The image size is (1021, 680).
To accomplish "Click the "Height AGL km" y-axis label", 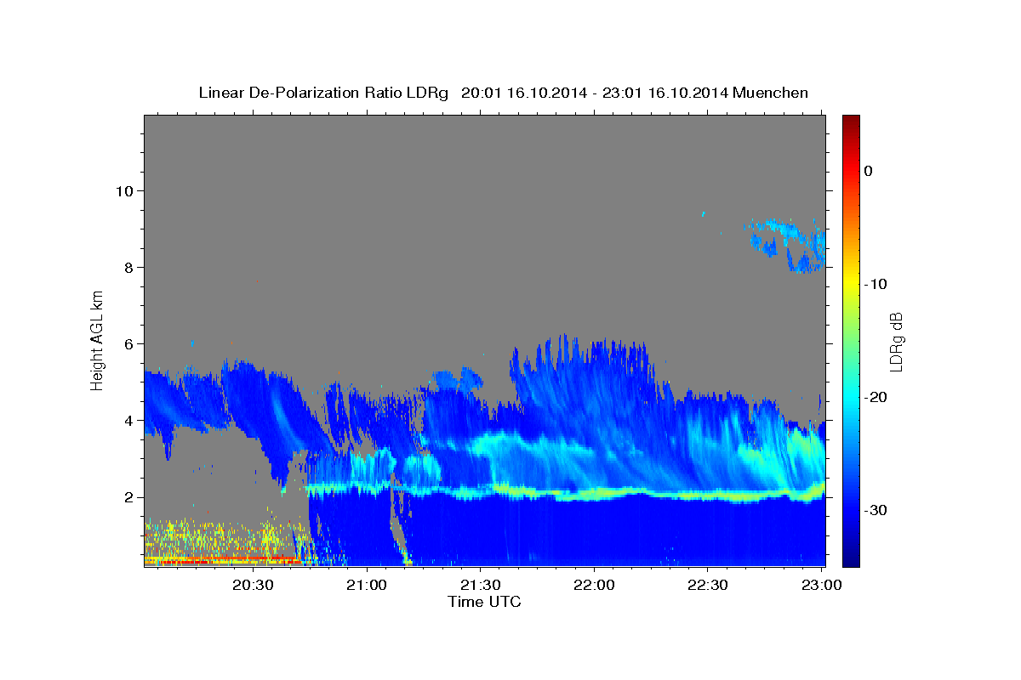I will point(97,340).
